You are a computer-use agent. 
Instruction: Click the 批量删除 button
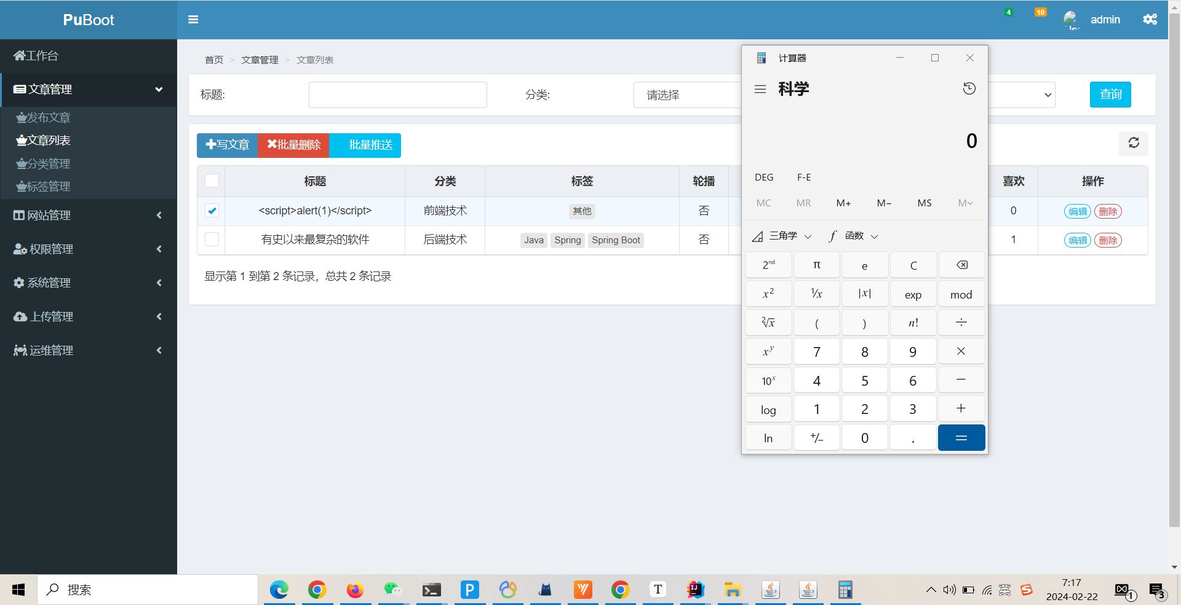(294, 145)
